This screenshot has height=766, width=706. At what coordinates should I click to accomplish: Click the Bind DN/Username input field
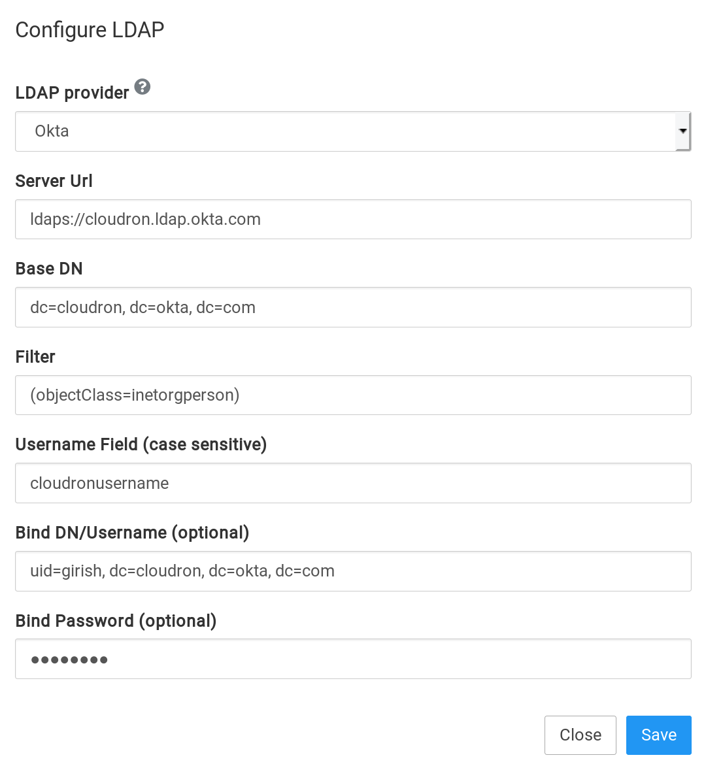tap(353, 571)
